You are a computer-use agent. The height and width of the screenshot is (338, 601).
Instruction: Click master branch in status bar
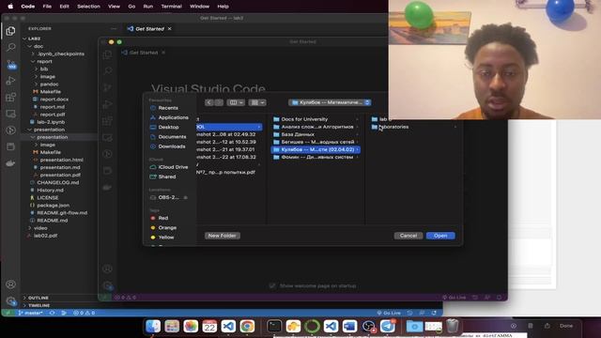point(31,313)
